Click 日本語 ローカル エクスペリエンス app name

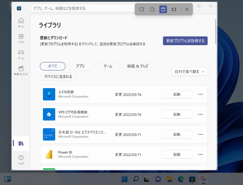[82, 132]
